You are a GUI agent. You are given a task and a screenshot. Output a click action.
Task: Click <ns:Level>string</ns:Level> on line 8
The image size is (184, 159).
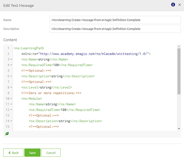[47, 87]
